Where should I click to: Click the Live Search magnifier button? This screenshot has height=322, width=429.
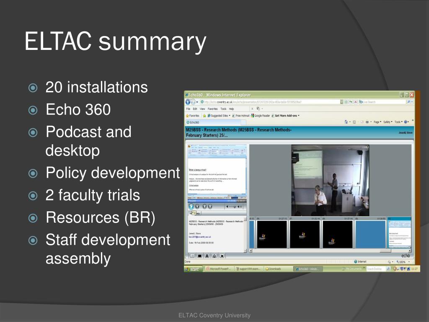[409, 102]
